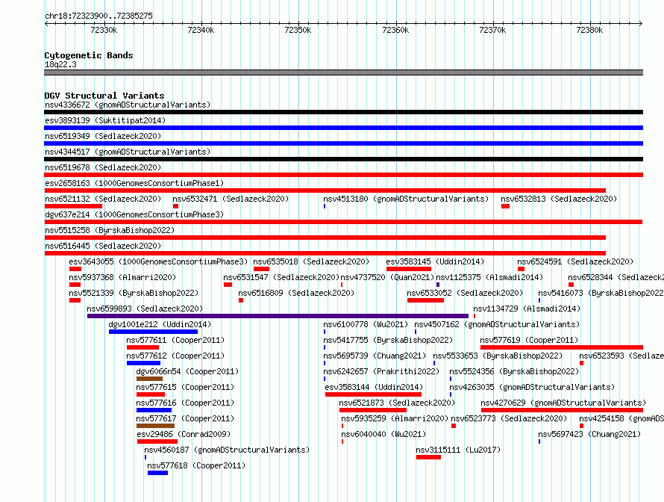Image resolution: width=664 pixels, height=502 pixels.
Task: Click the nsv4336672 gnomADStructuralVariants label
Action: tap(128, 105)
